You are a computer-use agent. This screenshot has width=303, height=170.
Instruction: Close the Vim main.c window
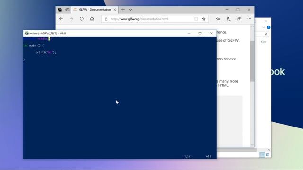click(211, 34)
